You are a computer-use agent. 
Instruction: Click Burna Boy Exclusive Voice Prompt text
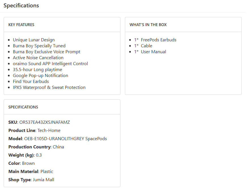pyautogui.click(x=46, y=52)
